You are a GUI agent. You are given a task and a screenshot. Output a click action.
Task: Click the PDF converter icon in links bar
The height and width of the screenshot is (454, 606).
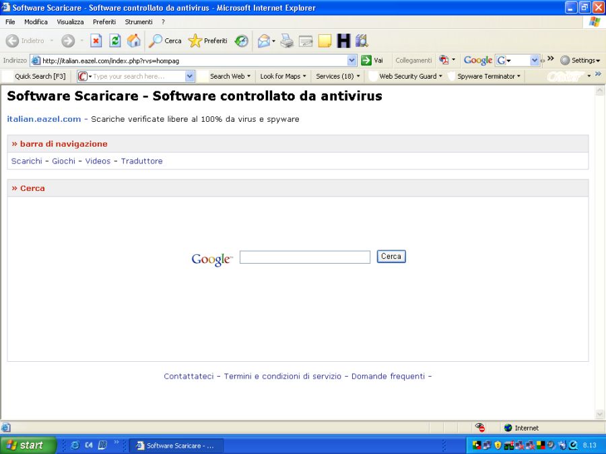pyautogui.click(x=444, y=60)
